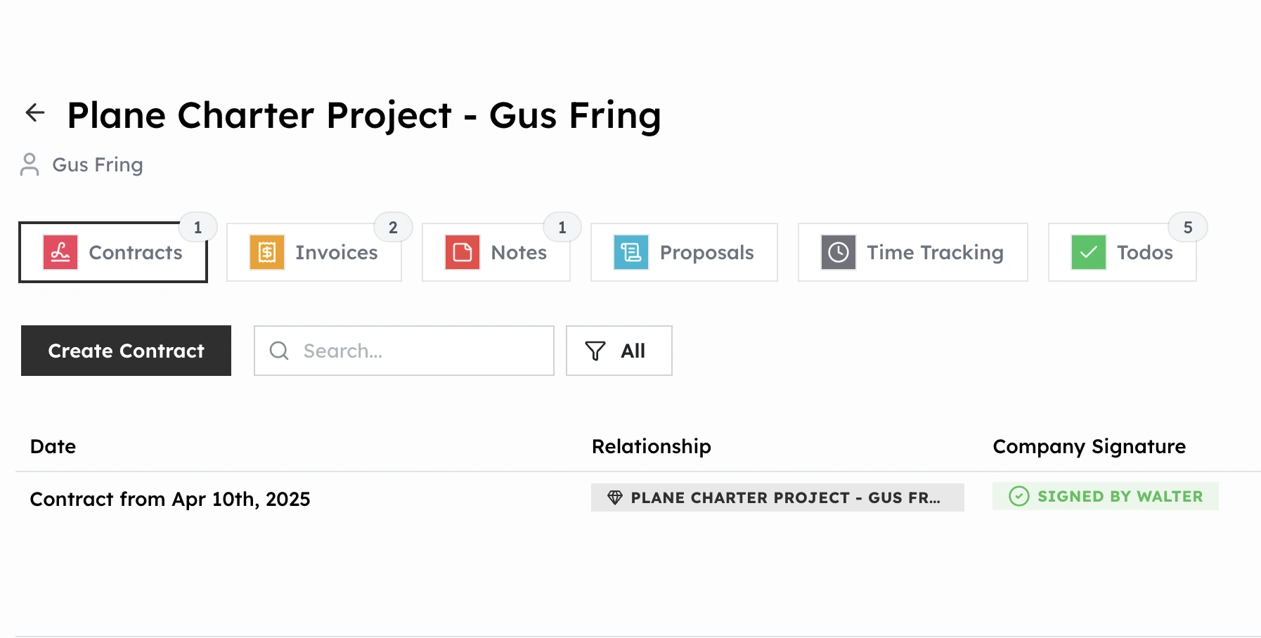The image size is (1261, 638).
Task: Click the blue Proposals scroll icon
Action: coord(631,252)
